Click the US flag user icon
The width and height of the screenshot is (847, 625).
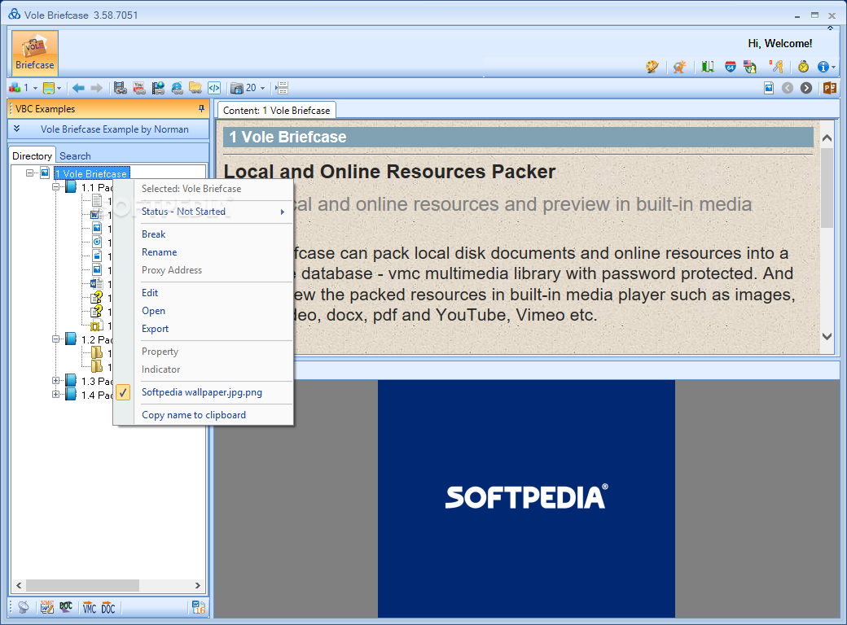point(750,67)
